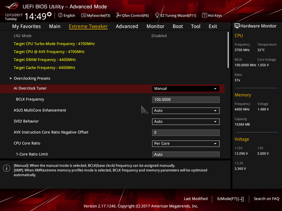The height and width of the screenshot is (211, 282).
Task: Select SVID Behavior label
Action: click(26, 121)
